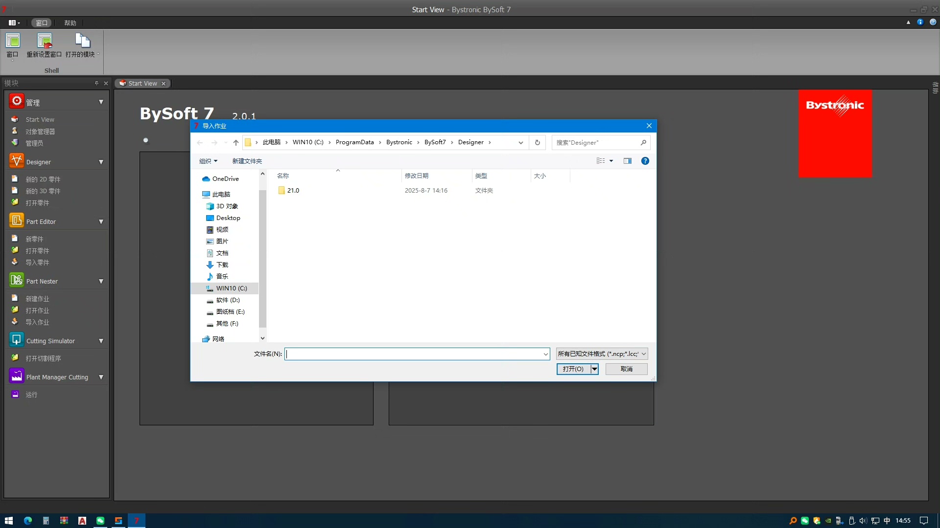Image resolution: width=940 pixels, height=528 pixels.
Task: Click the Designer module icon
Action: 16,161
